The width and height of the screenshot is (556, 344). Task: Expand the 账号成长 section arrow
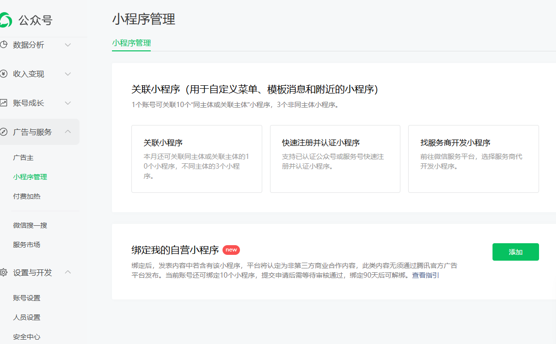click(68, 103)
